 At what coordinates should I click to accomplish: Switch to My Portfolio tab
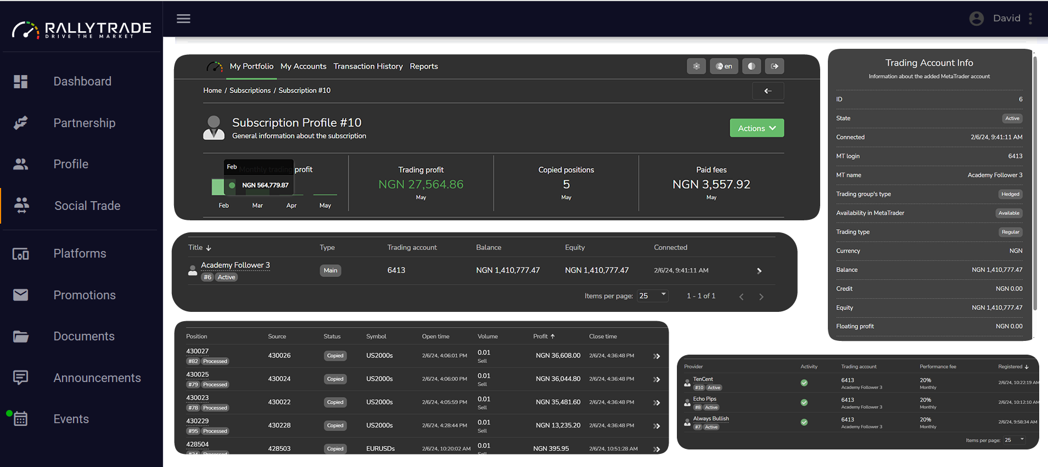coord(251,66)
